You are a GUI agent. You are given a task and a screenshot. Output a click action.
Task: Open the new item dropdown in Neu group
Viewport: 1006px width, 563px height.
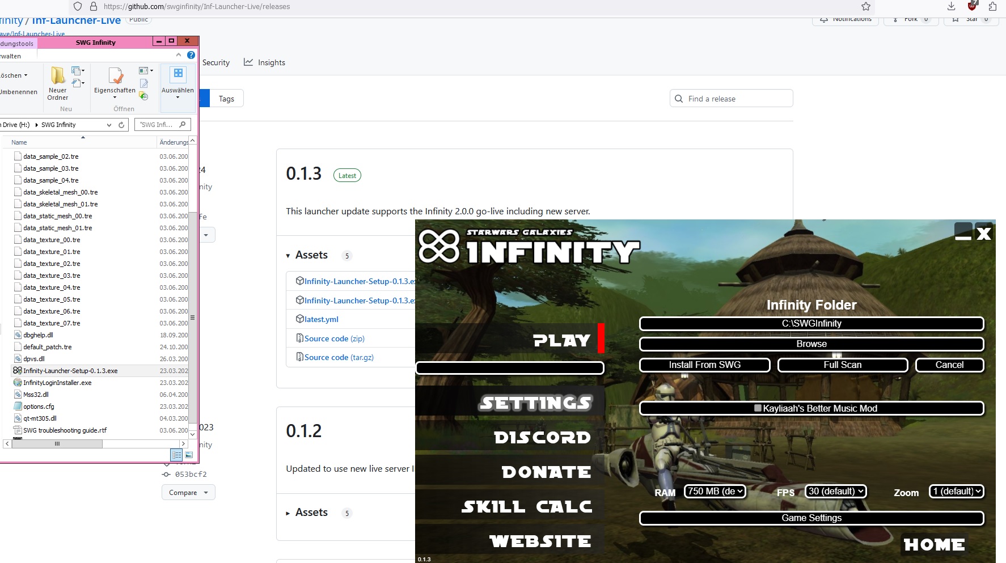click(78, 71)
